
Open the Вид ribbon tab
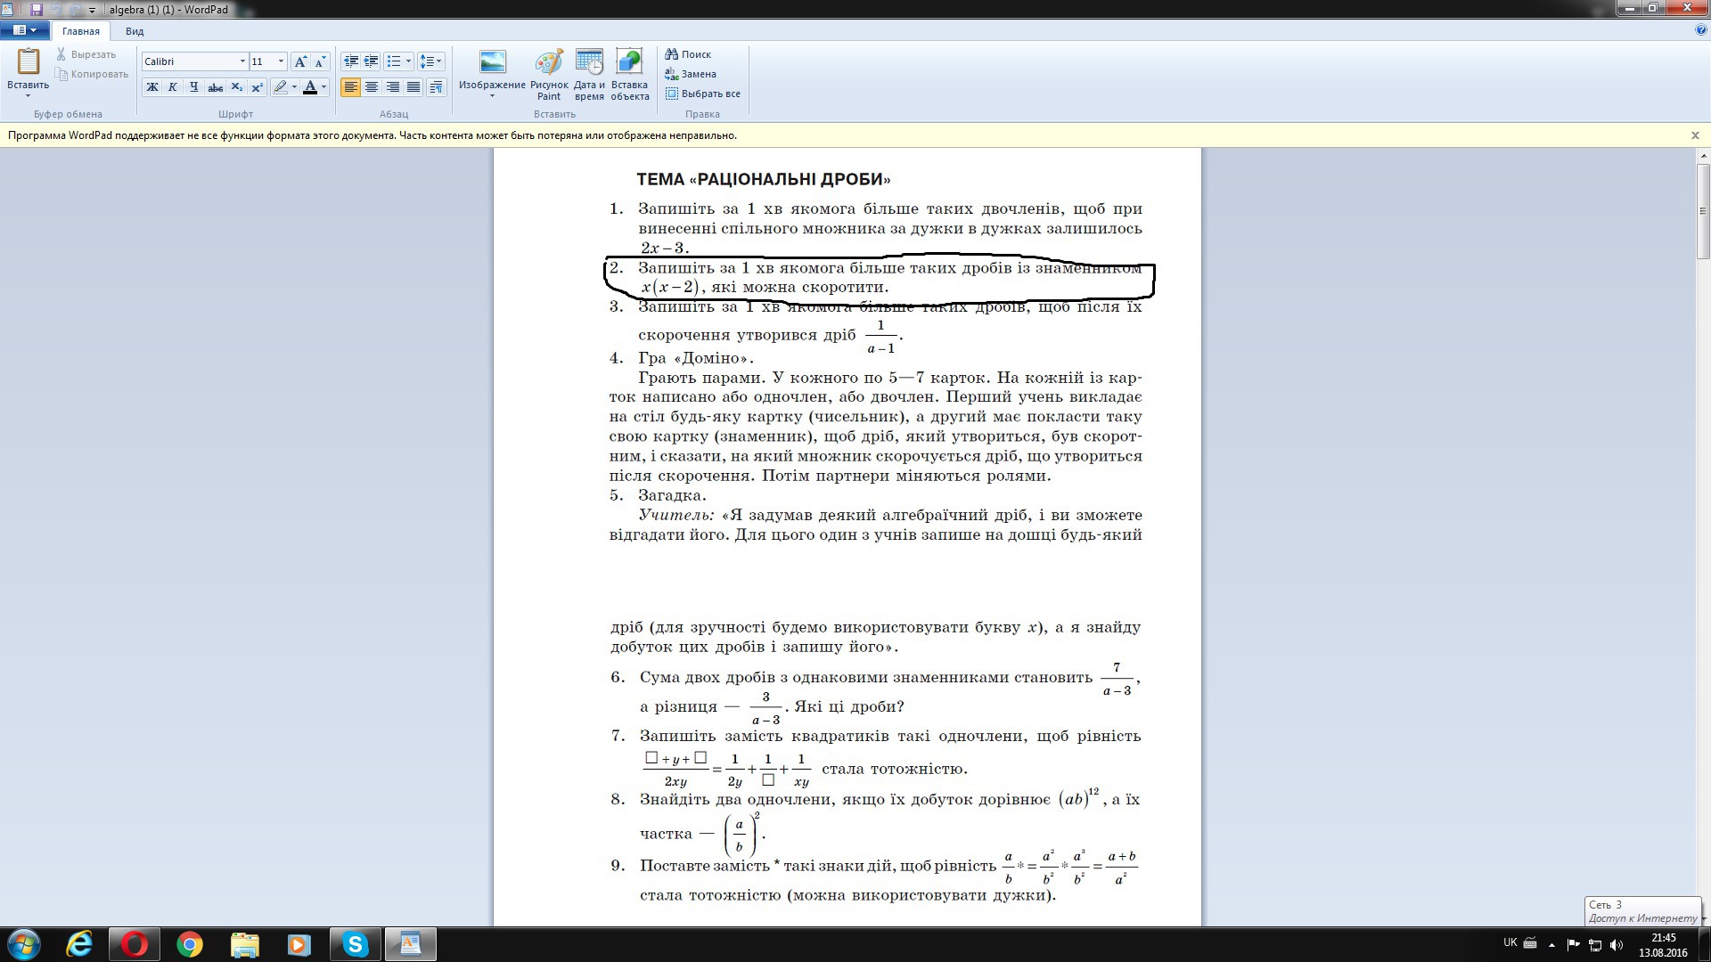(x=135, y=31)
